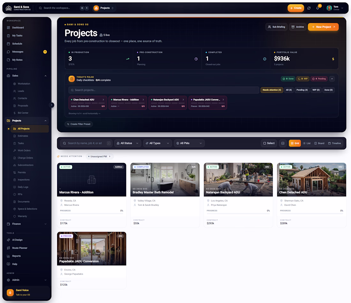
Task: Select the Pending (4) filter tab
Action: [x=302, y=90]
